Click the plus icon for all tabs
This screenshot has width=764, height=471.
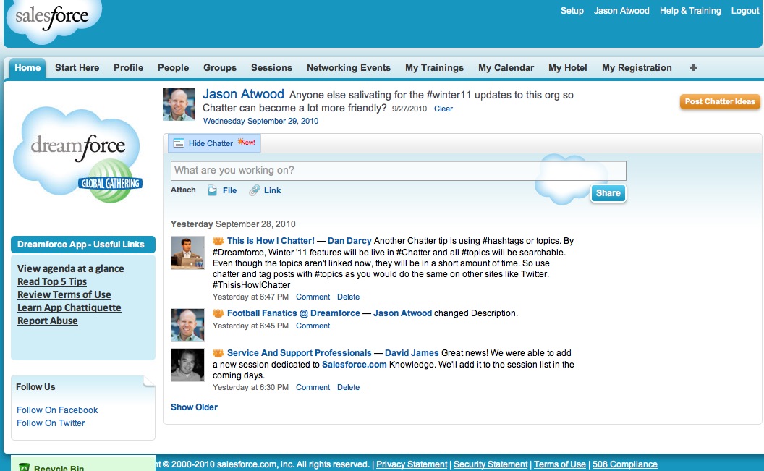(x=693, y=68)
